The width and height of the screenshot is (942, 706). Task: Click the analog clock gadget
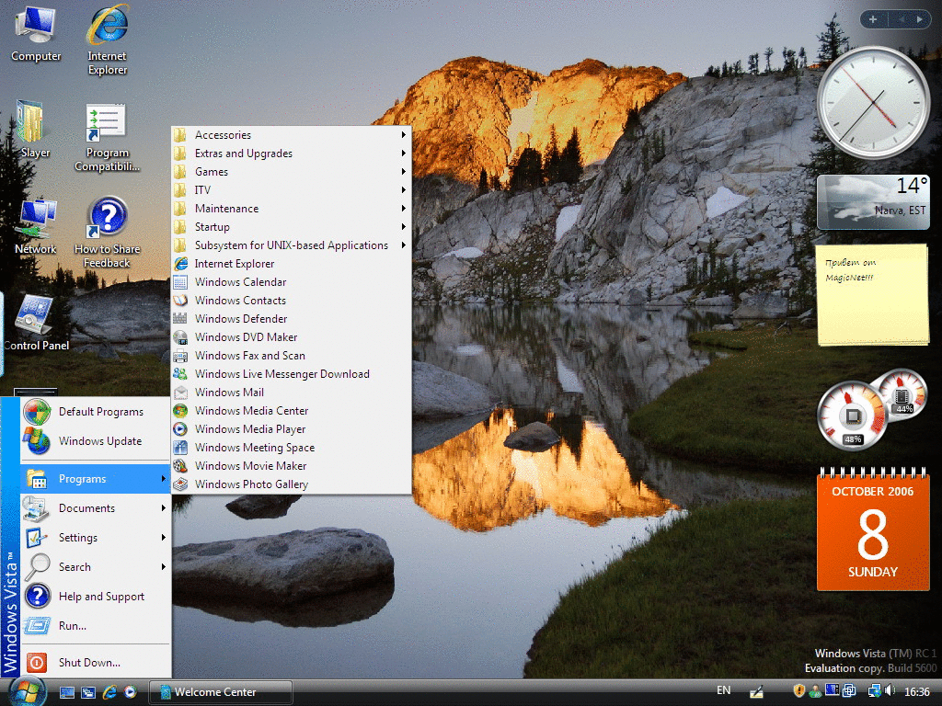point(873,103)
